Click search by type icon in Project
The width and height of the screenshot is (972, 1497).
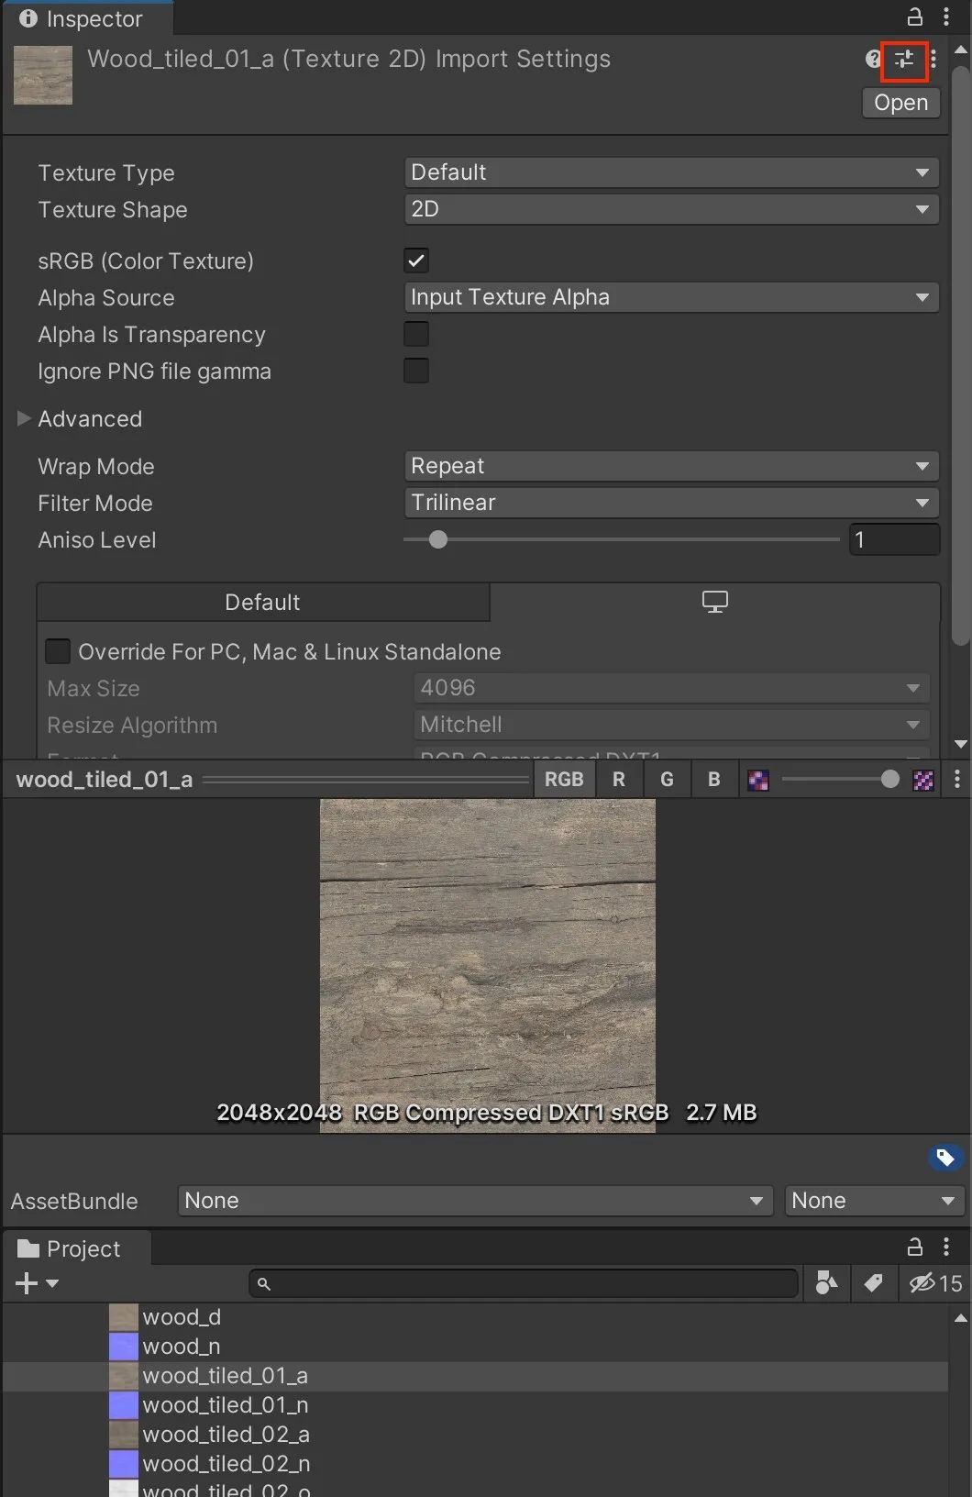(826, 1283)
